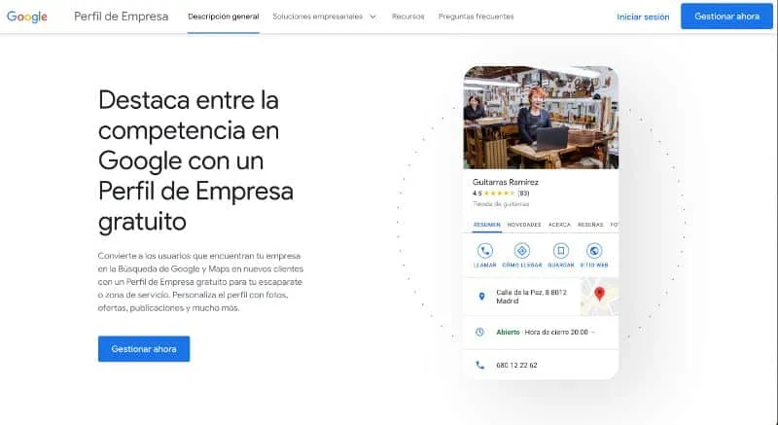778x425 pixels.
Task: Tap the Guardar bookmark icon
Action: pyautogui.click(x=561, y=251)
